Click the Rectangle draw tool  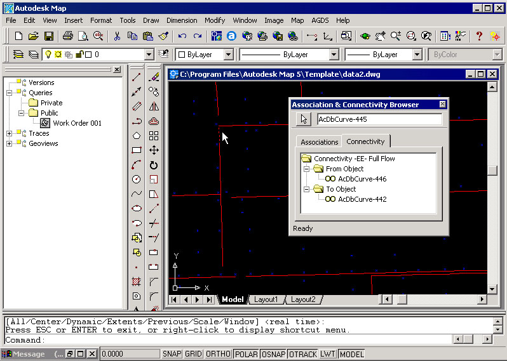[137, 150]
